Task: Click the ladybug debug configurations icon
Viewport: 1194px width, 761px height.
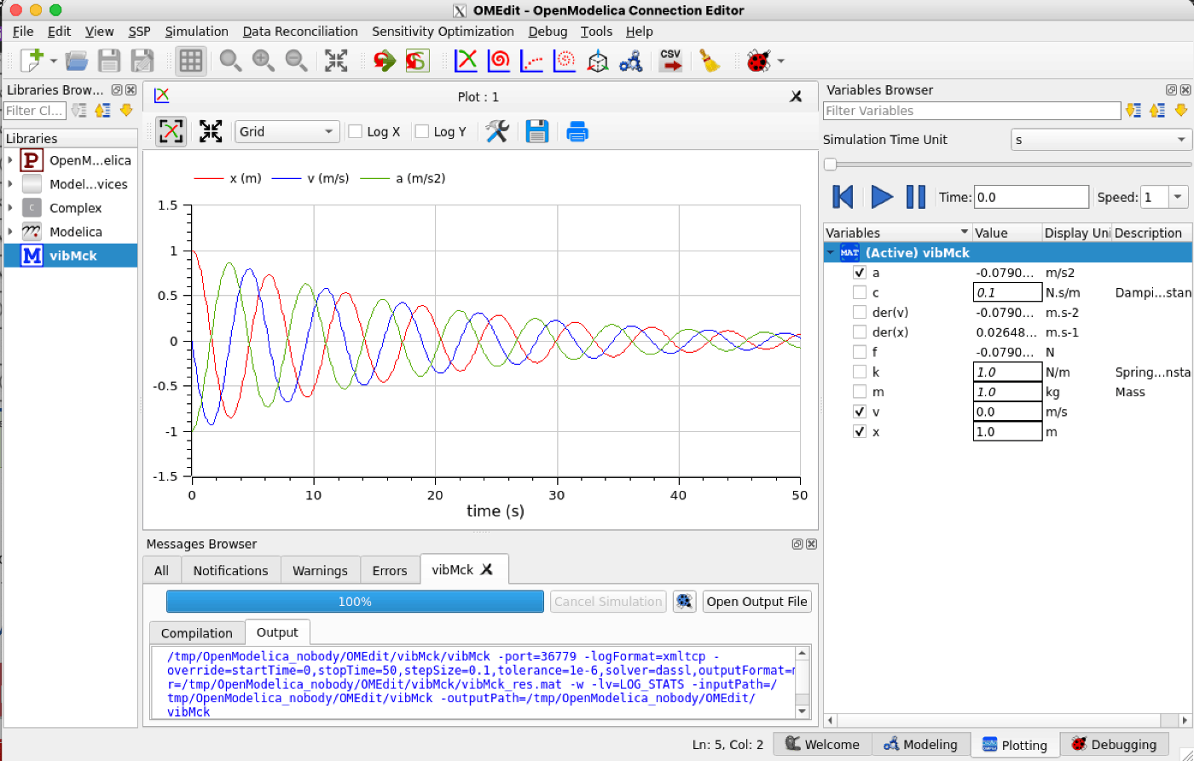Action: click(x=756, y=61)
